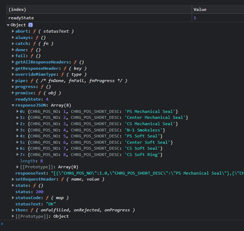Collapse the responseJSON array
The image size is (244, 231).
13,105
